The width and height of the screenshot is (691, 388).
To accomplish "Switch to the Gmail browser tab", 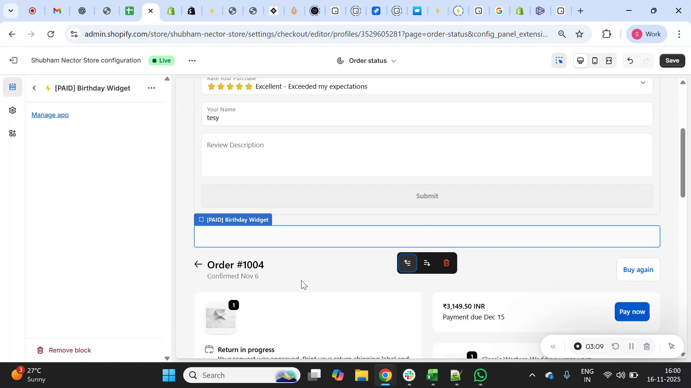I will click(x=57, y=11).
